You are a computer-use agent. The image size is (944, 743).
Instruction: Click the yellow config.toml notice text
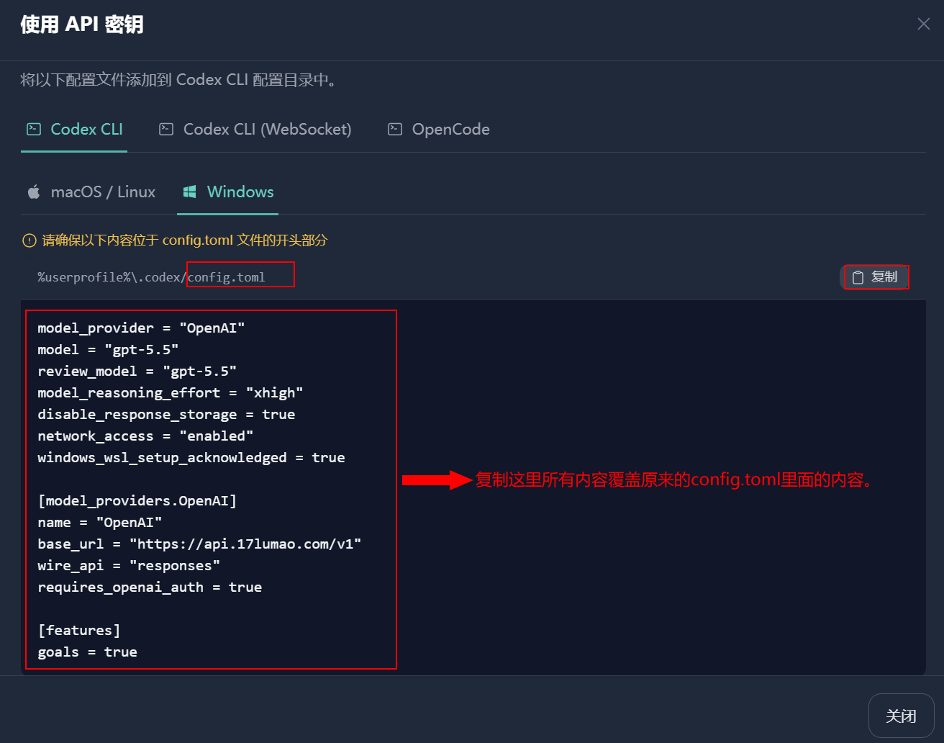coord(185,240)
